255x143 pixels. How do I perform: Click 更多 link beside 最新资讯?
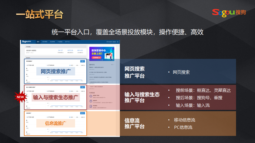tap(112, 65)
